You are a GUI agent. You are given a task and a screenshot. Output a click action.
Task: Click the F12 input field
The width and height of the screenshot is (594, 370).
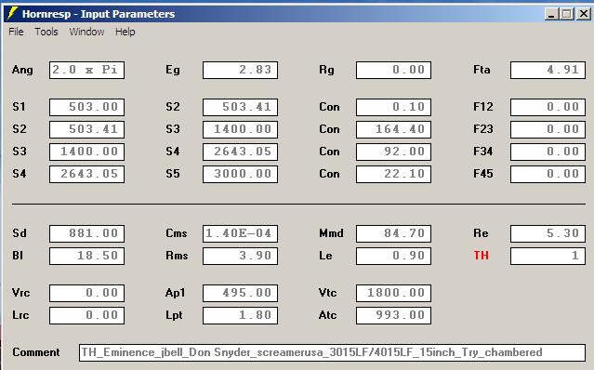(548, 107)
